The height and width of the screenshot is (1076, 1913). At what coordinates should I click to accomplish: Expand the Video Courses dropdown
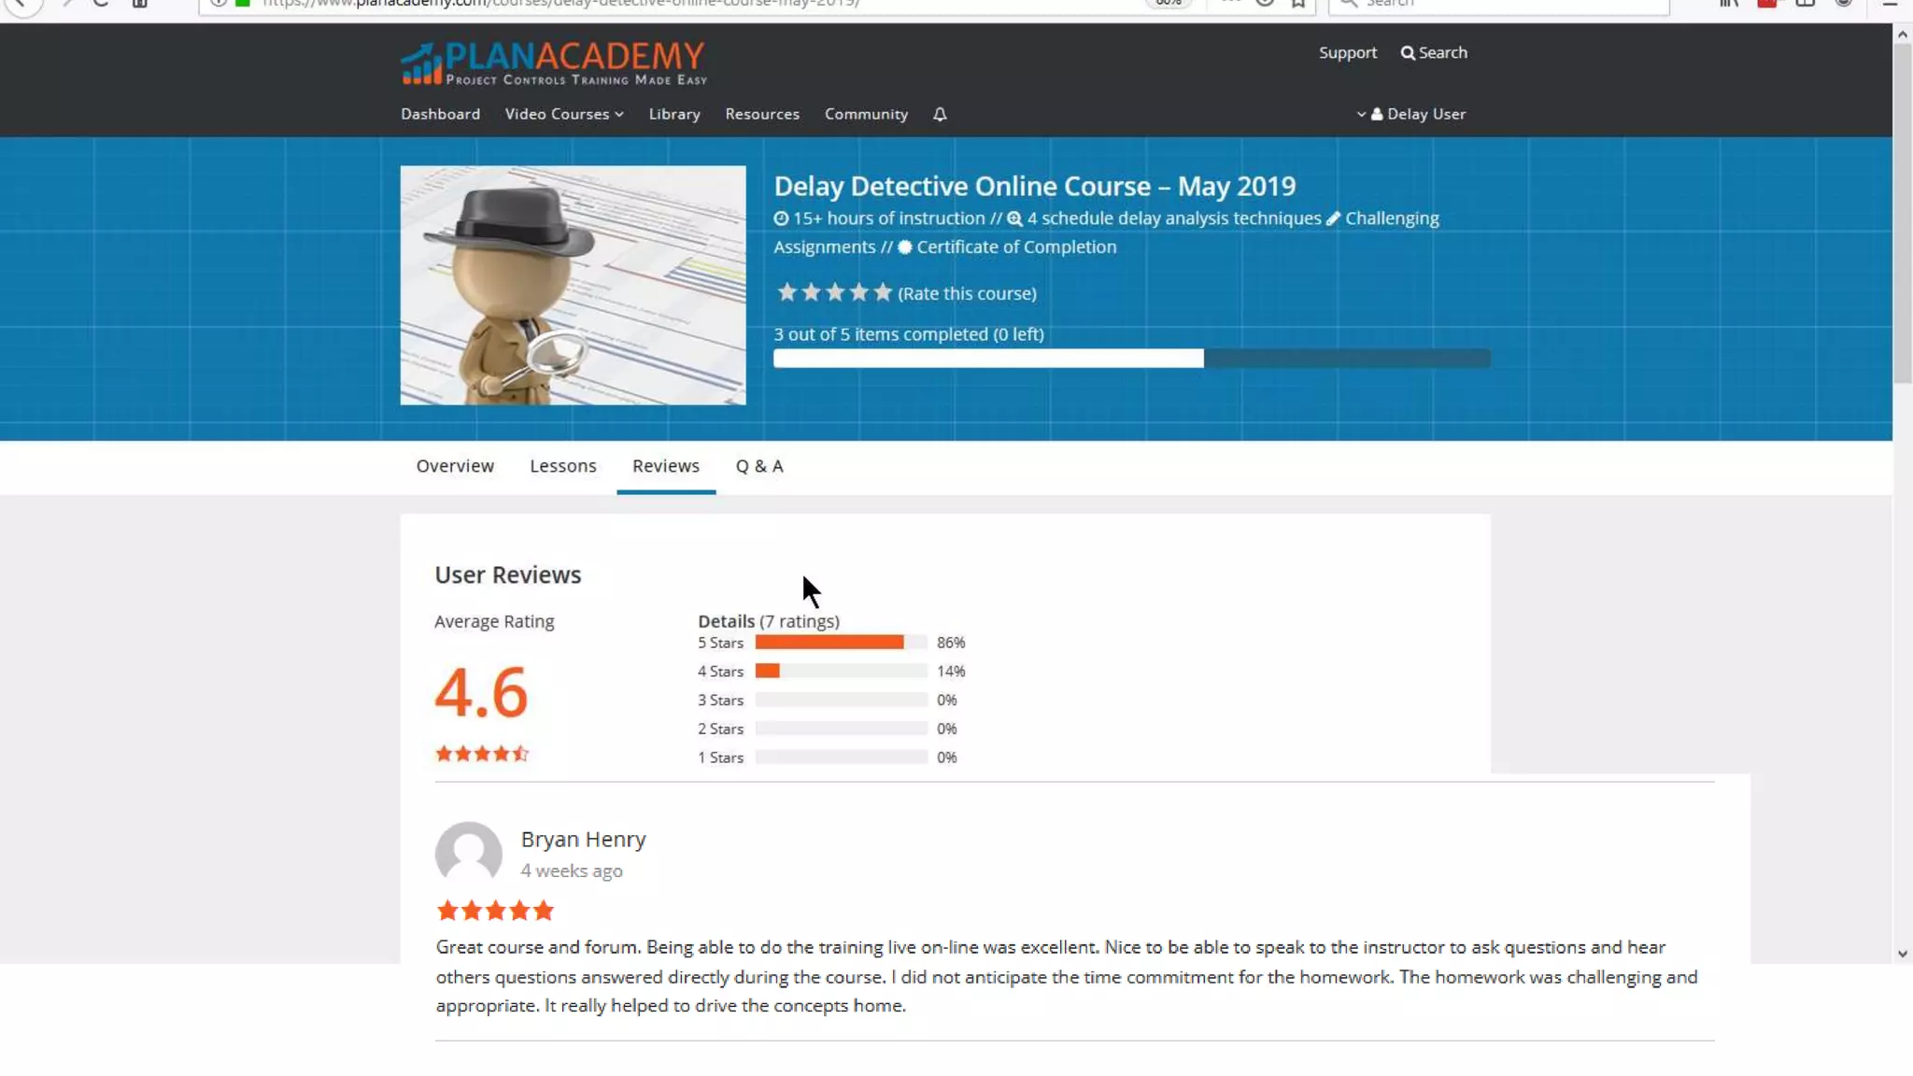pos(564,114)
